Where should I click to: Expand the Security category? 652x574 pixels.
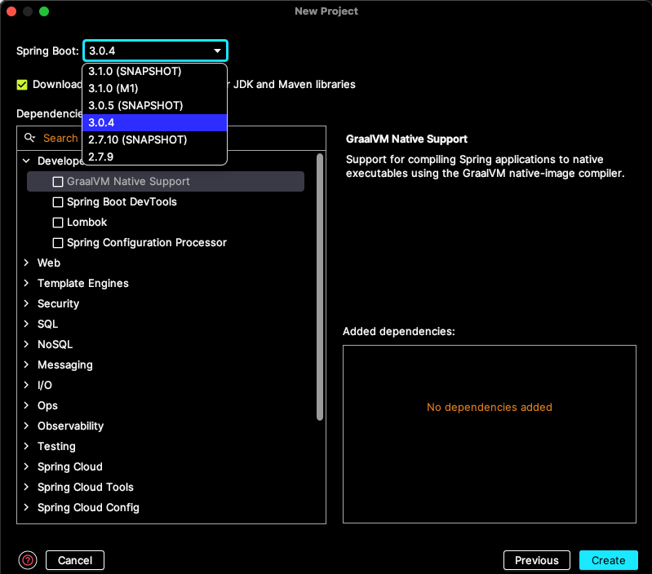26,303
